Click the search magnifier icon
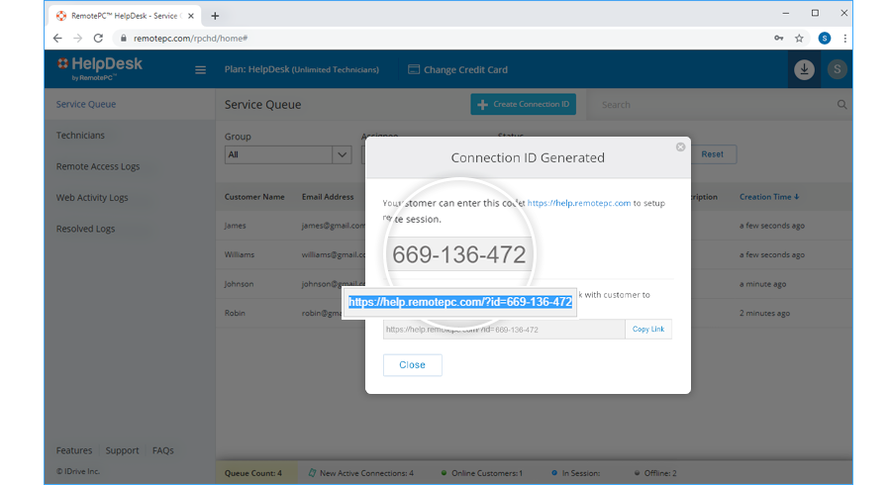This screenshot has width=890, height=485. coord(842,104)
